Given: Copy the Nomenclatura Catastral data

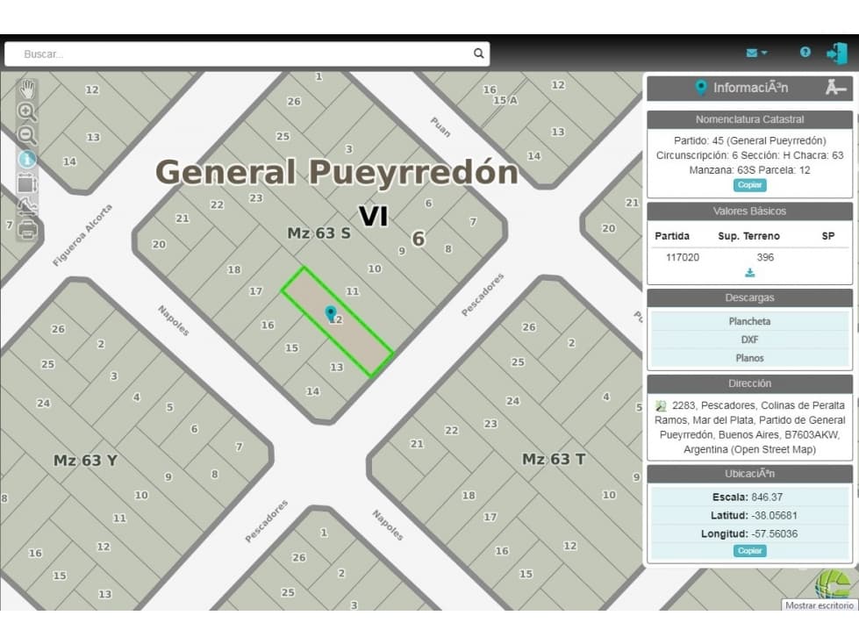Looking at the screenshot, I should pos(749,185).
